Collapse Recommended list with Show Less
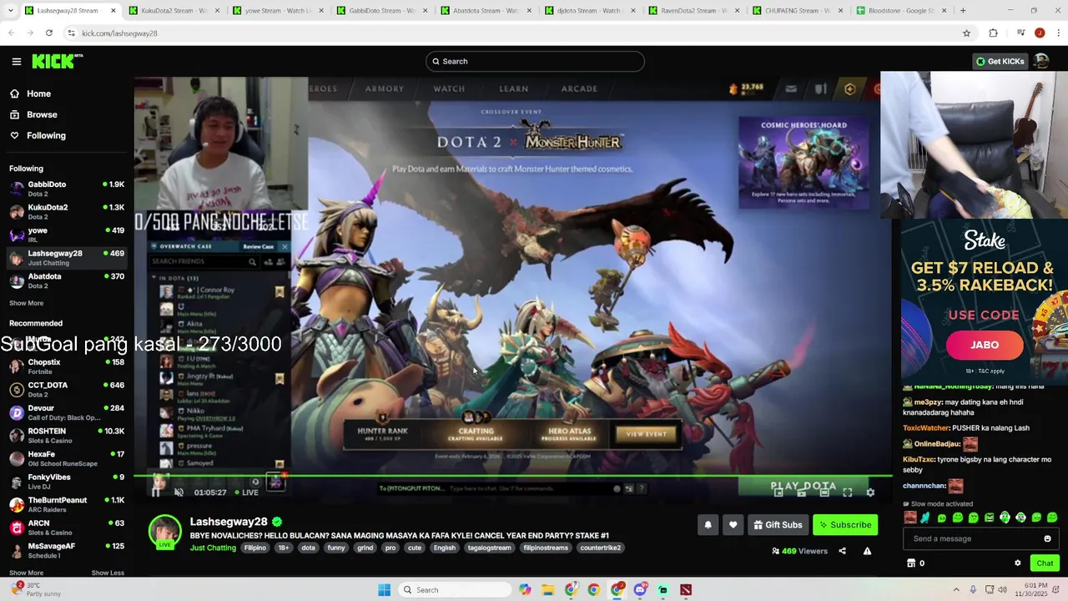Viewport: 1068px width, 601px height. tap(108, 573)
